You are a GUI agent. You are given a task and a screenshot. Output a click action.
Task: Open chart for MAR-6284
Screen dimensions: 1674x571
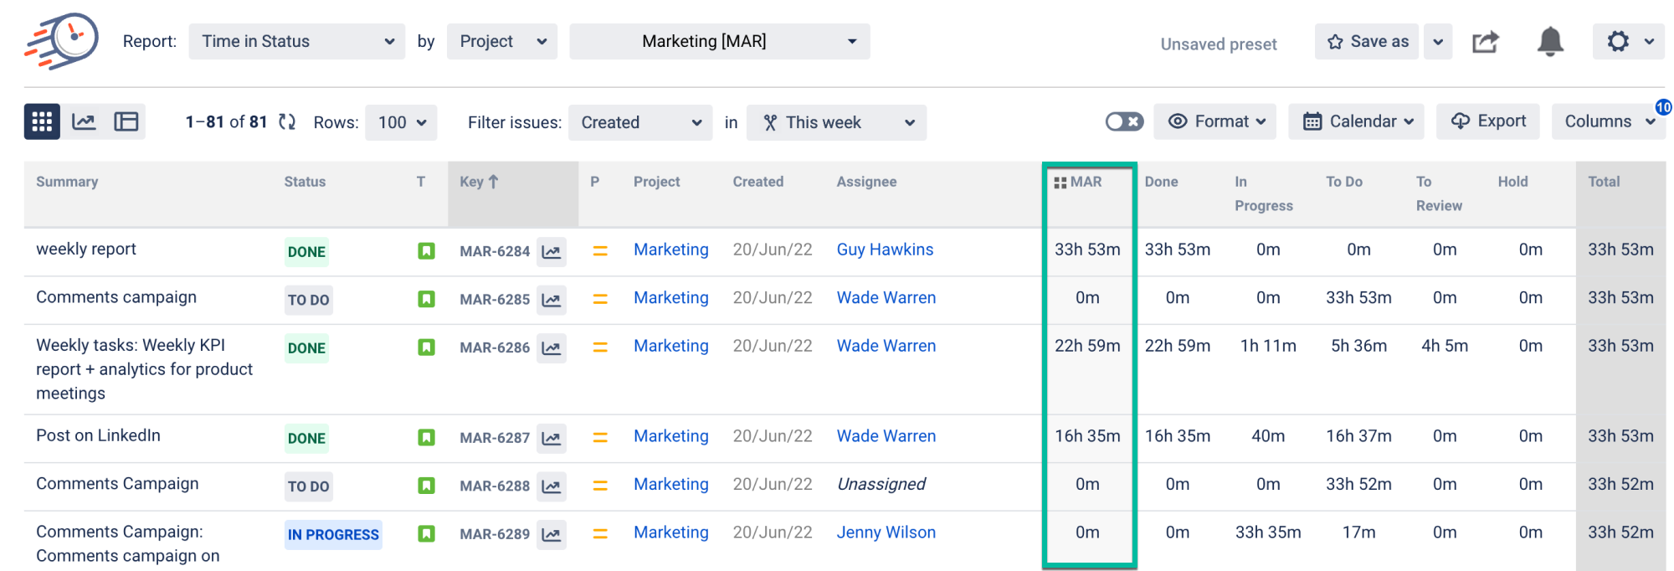552,251
